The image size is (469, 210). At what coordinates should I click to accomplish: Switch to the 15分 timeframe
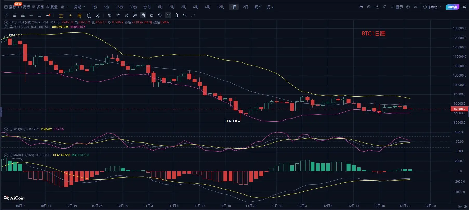[119, 7]
